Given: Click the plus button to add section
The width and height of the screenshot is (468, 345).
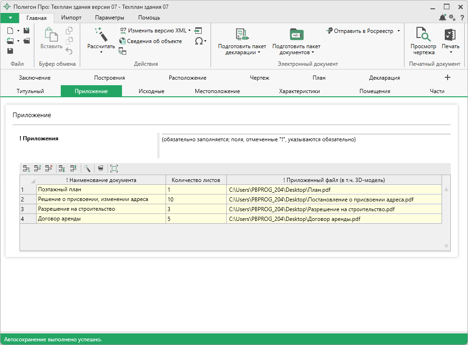Looking at the screenshot, I should click(447, 78).
